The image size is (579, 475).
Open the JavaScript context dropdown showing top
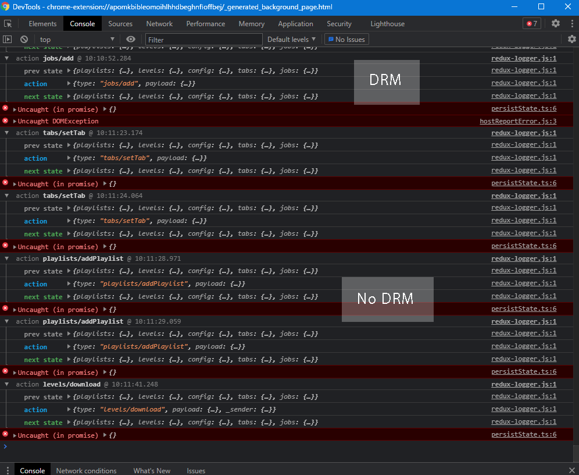[x=76, y=39]
